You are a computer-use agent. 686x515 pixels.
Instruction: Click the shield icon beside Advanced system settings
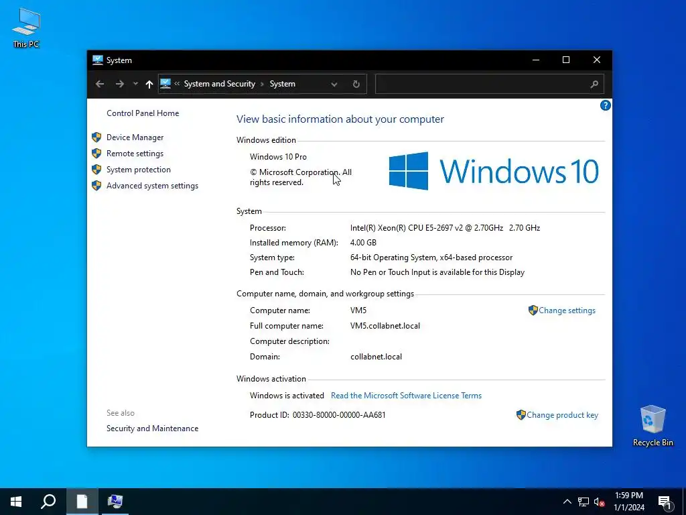(96, 186)
